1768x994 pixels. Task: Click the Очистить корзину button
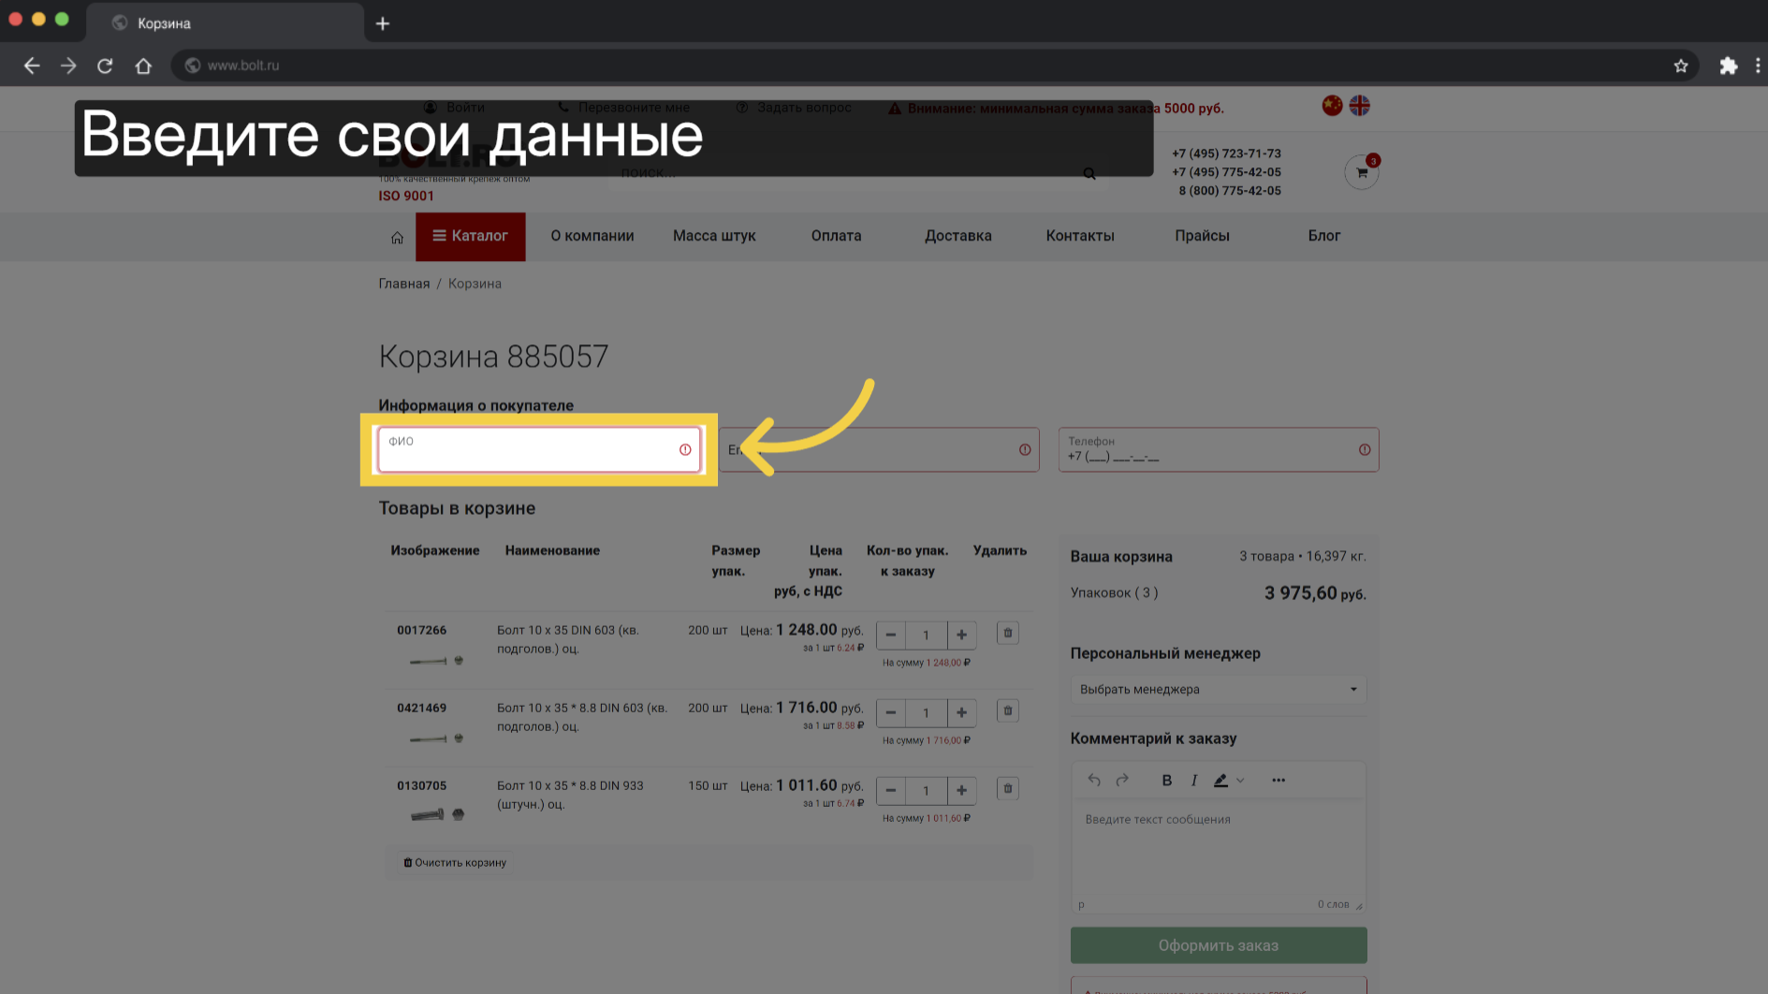[x=455, y=862]
